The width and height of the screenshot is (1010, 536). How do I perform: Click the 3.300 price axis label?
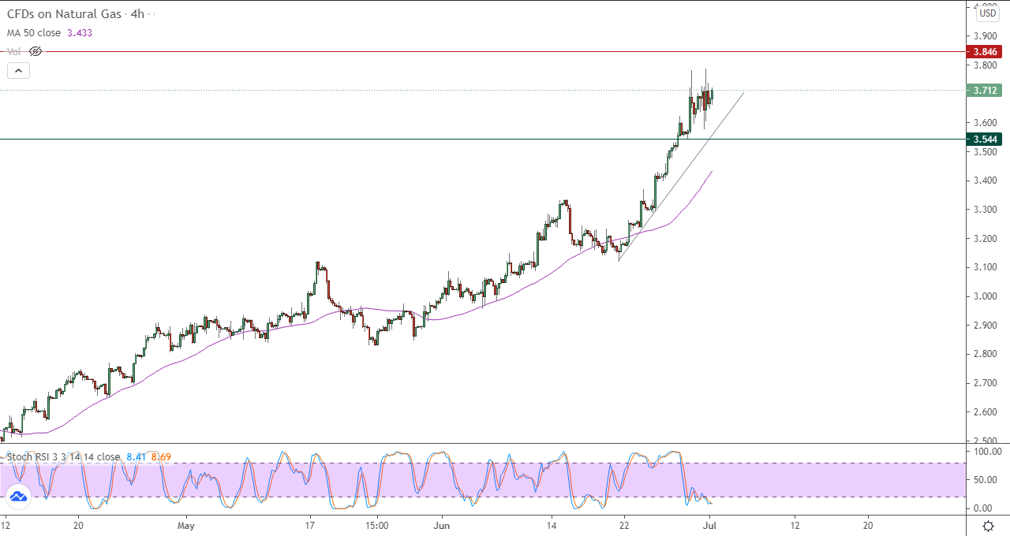tap(984, 210)
